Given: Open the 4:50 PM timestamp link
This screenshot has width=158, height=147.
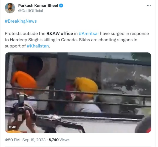Looking at the screenshot, I should tap(12, 140).
